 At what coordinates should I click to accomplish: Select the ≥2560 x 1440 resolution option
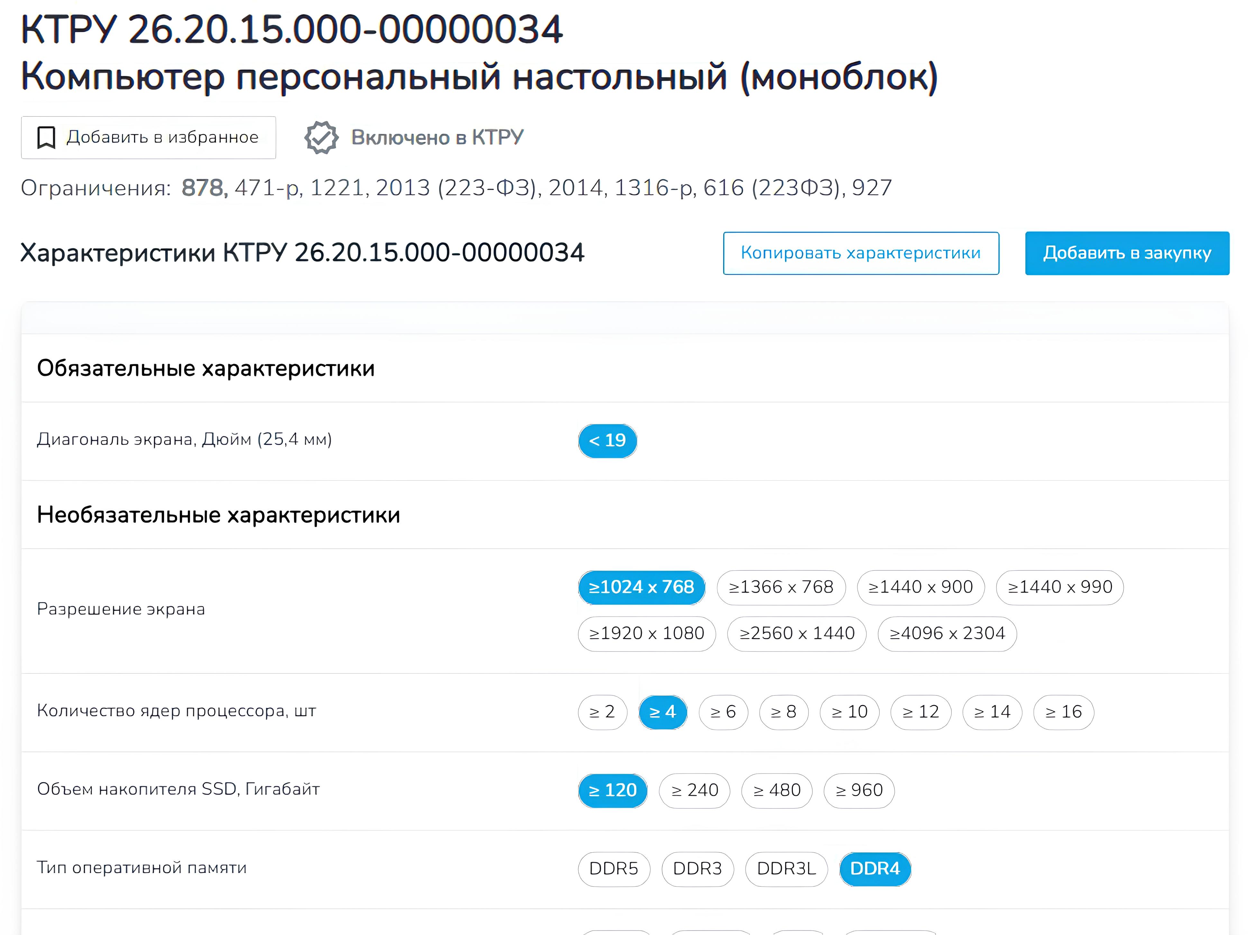(x=796, y=634)
